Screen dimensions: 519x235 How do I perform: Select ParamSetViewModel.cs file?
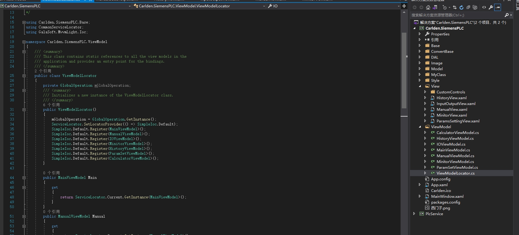[457, 167]
